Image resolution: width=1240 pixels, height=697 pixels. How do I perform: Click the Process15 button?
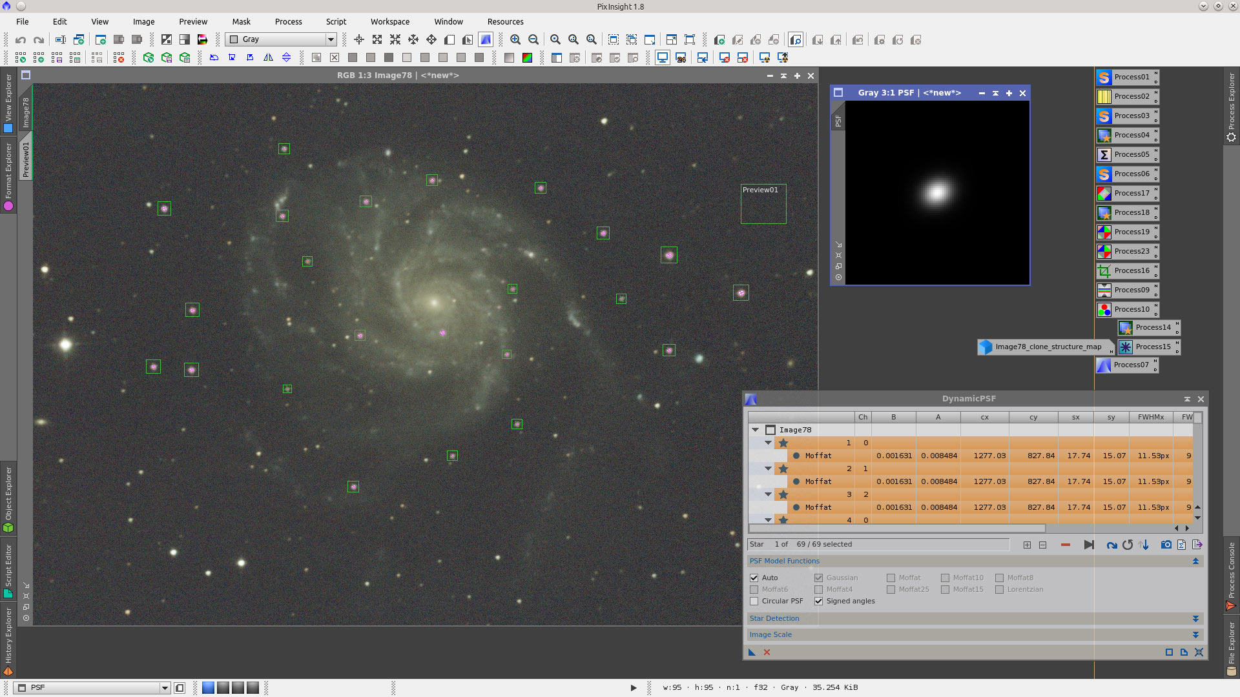pyautogui.click(x=1149, y=347)
